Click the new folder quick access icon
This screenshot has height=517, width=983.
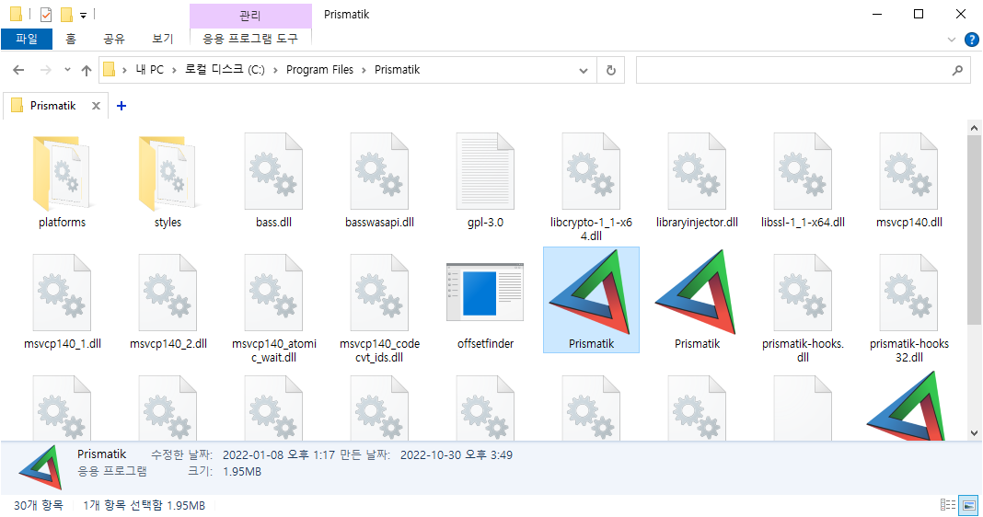pos(66,14)
